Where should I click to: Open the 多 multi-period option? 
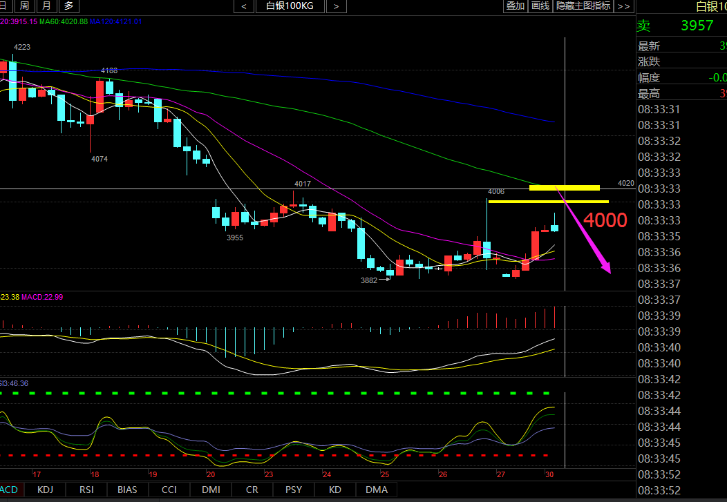coord(68,6)
